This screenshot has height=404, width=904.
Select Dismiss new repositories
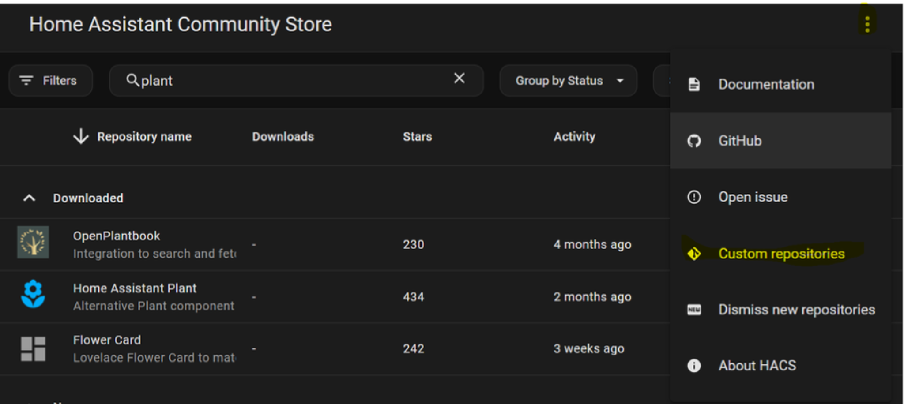pyautogui.click(x=796, y=310)
